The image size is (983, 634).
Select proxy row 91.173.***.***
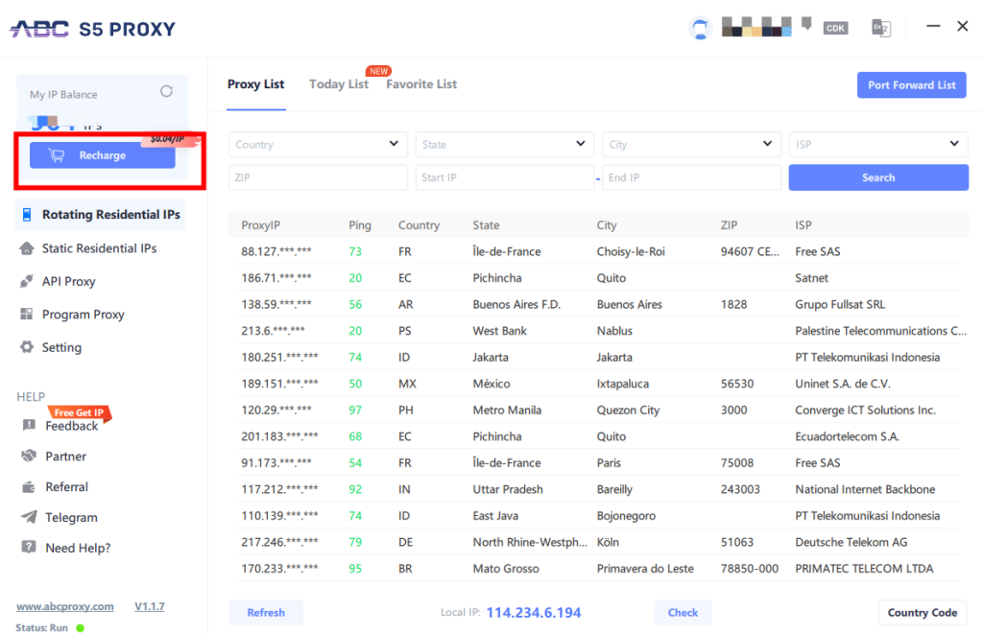click(x=598, y=462)
